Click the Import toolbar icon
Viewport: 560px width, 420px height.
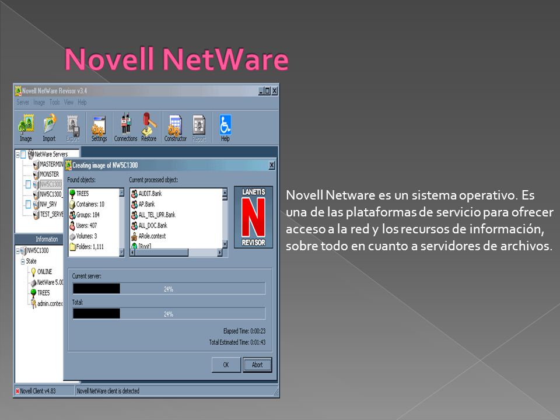(x=49, y=128)
